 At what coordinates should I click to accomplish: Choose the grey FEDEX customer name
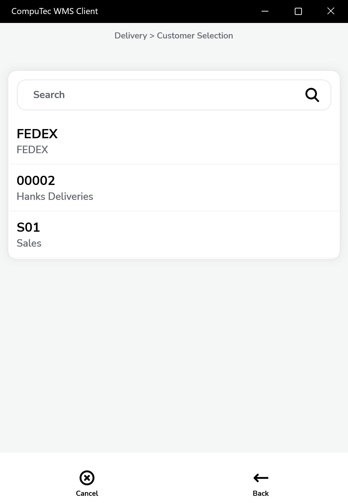click(x=32, y=150)
